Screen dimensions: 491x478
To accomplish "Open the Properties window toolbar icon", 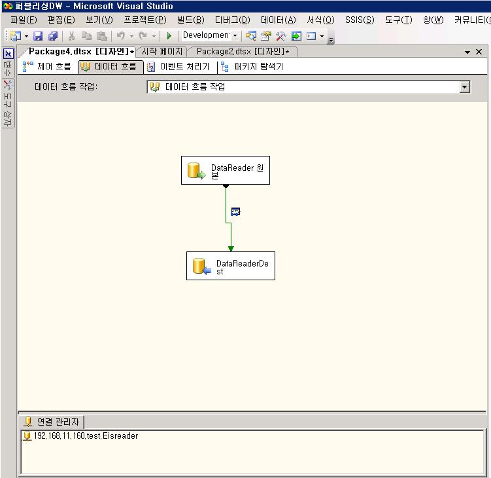I will tap(265, 36).
